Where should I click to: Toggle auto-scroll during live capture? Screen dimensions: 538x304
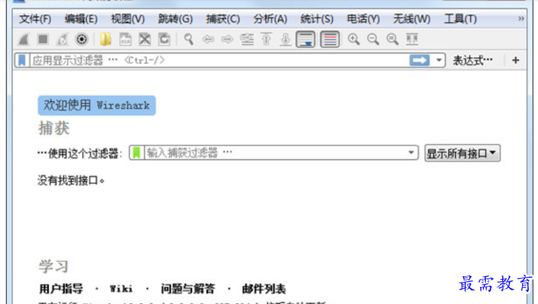pos(305,40)
